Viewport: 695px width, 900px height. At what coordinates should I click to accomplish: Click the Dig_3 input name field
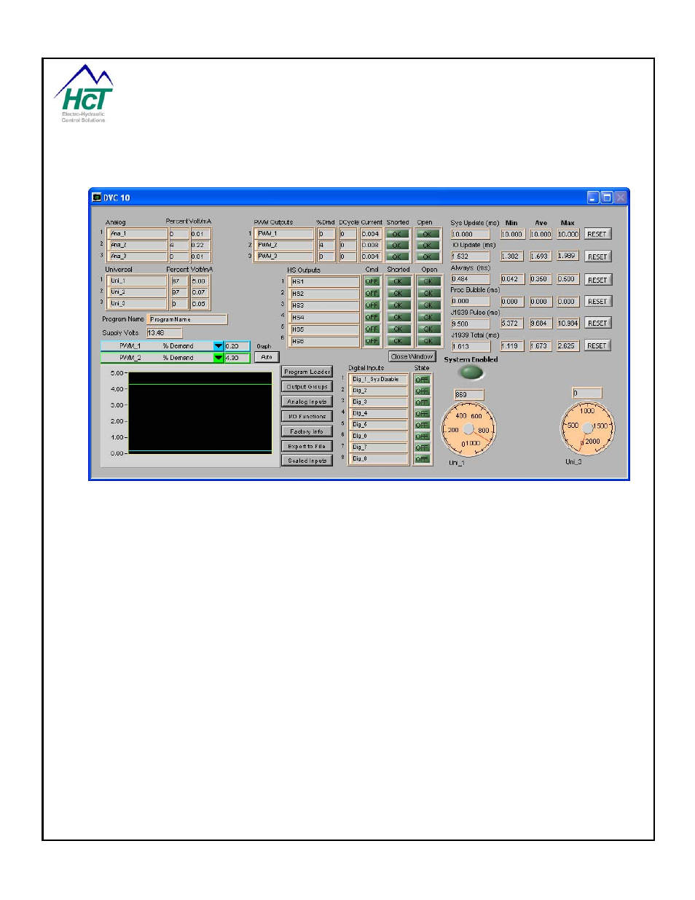378,402
